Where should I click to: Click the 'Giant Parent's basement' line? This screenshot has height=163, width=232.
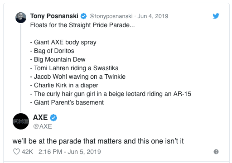(x=67, y=102)
